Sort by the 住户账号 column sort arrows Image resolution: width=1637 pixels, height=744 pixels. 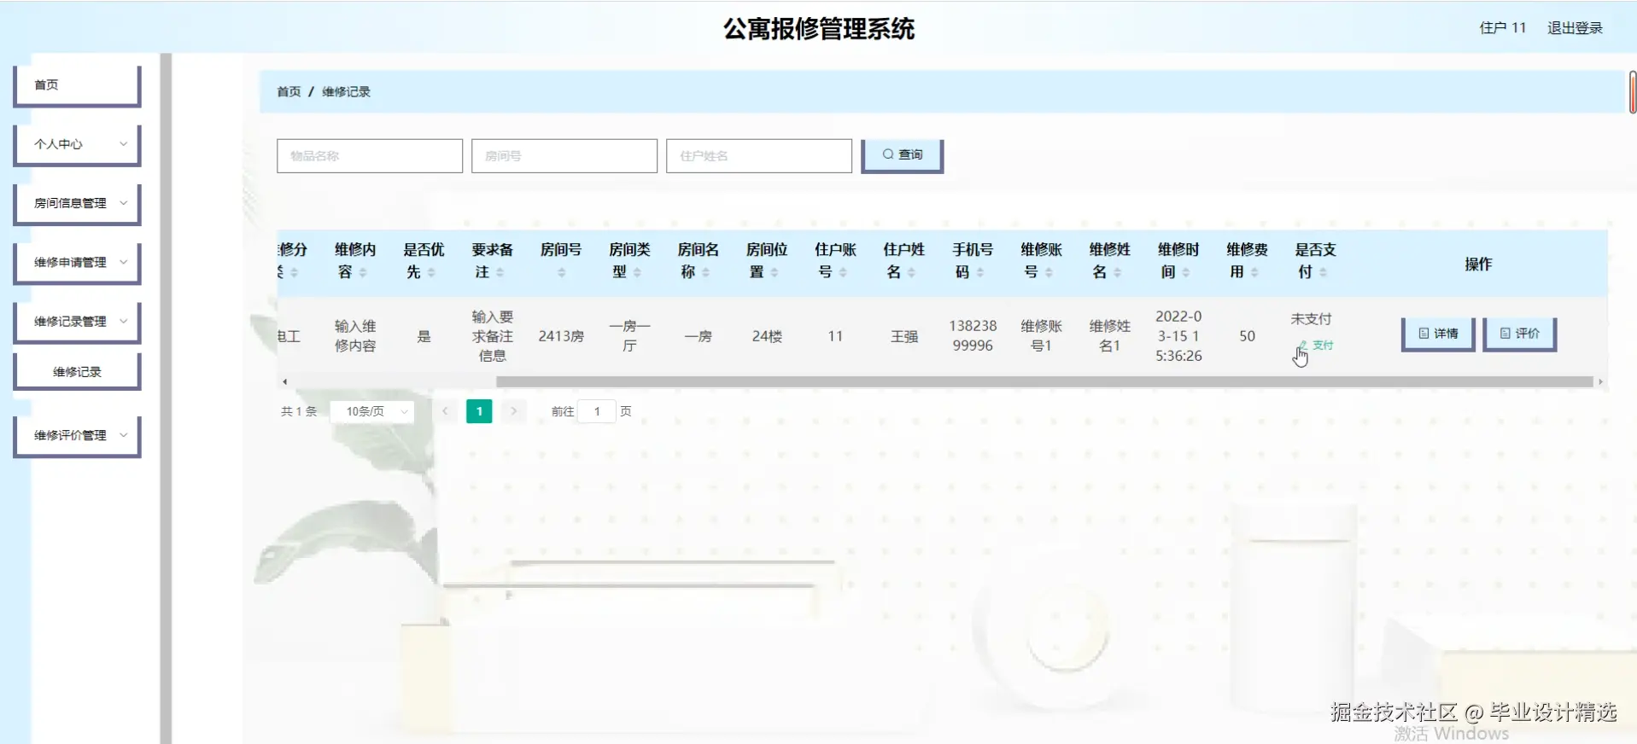coord(843,272)
